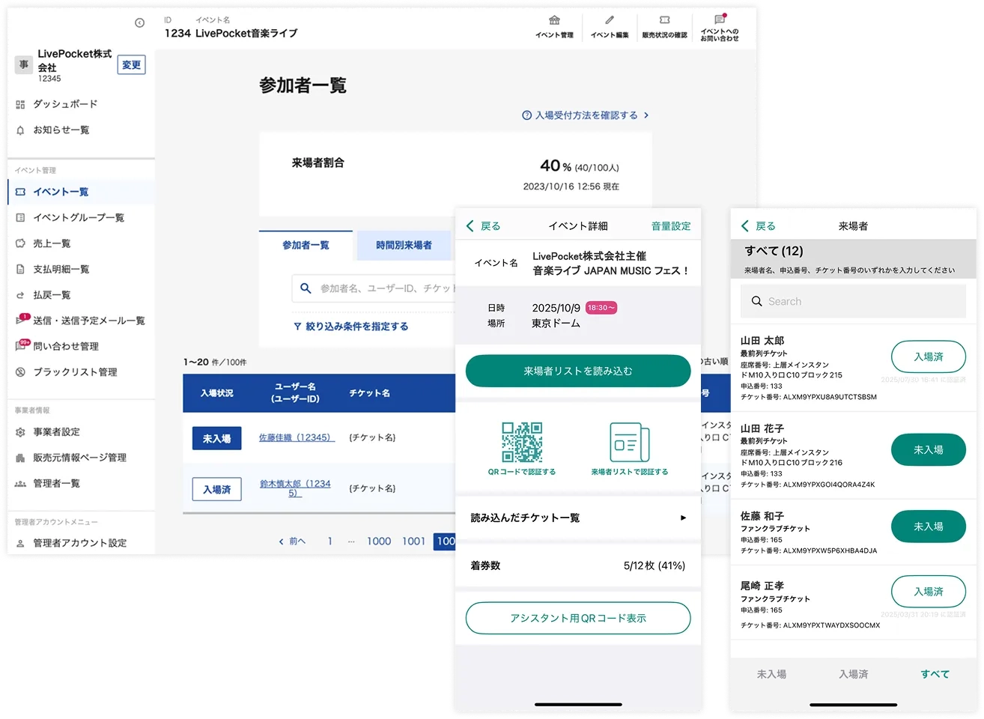
Task: Tap QRコードで認証する icon
Action: pyautogui.click(x=522, y=443)
